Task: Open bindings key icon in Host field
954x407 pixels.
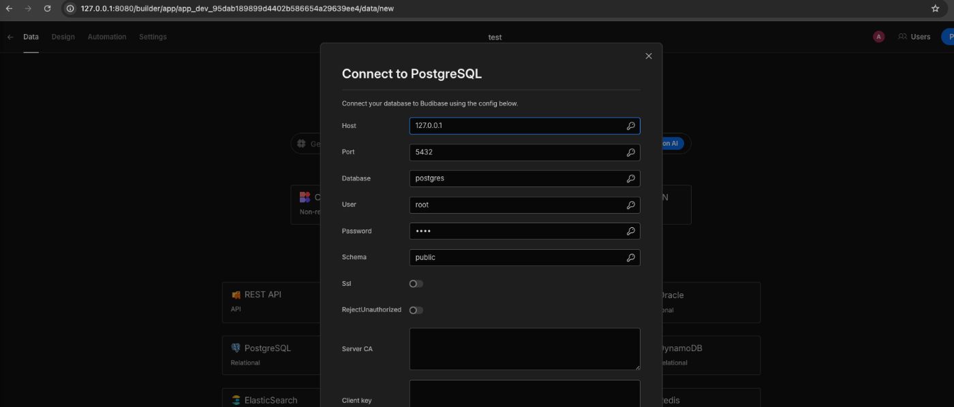Action: click(x=631, y=126)
